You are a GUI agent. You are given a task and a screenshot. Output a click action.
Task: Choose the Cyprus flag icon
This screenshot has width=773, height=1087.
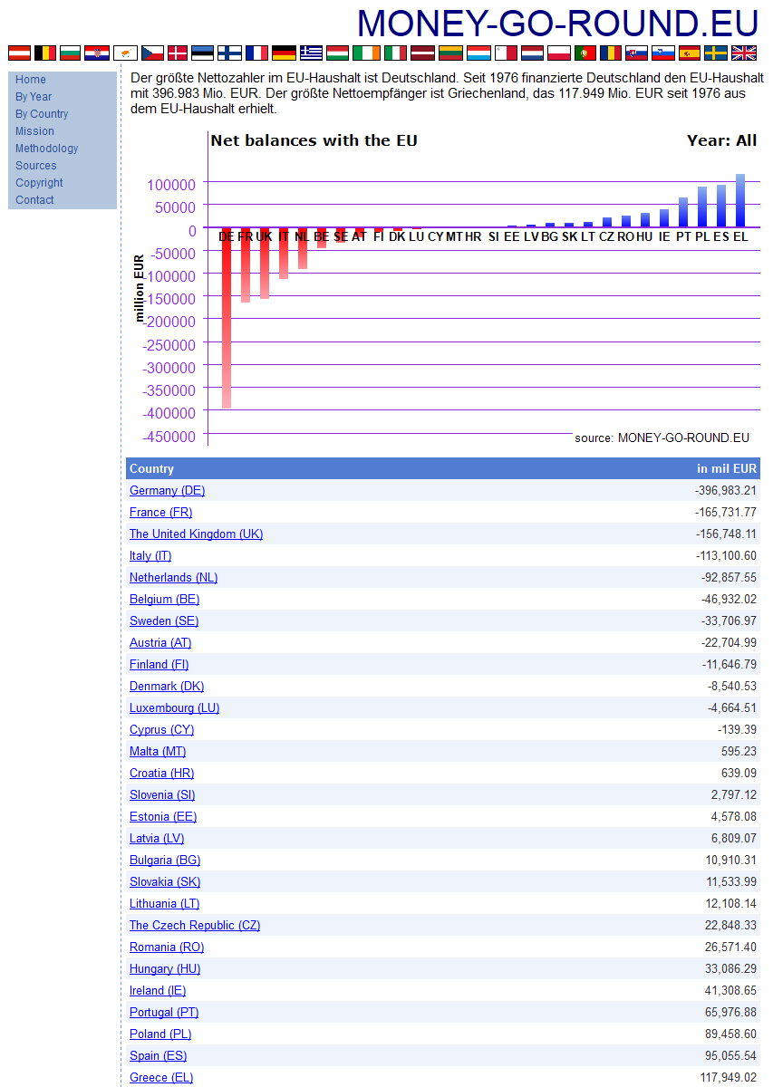125,53
